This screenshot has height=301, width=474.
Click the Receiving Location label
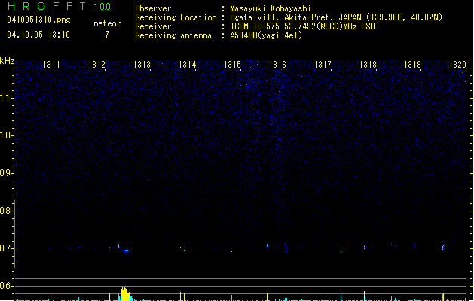[176, 17]
